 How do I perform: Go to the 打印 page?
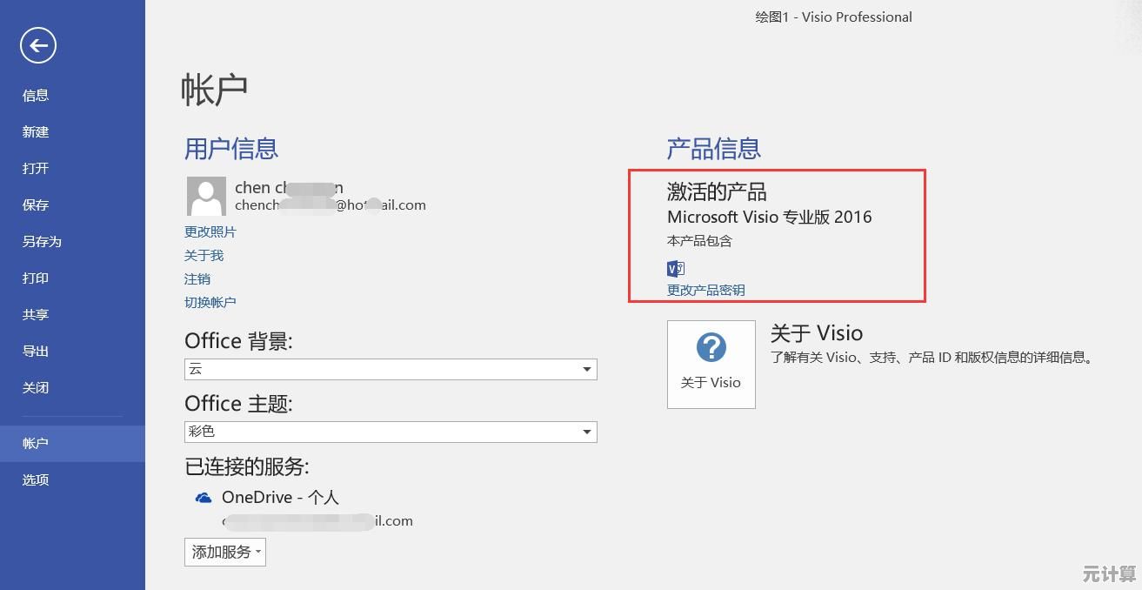(x=36, y=278)
